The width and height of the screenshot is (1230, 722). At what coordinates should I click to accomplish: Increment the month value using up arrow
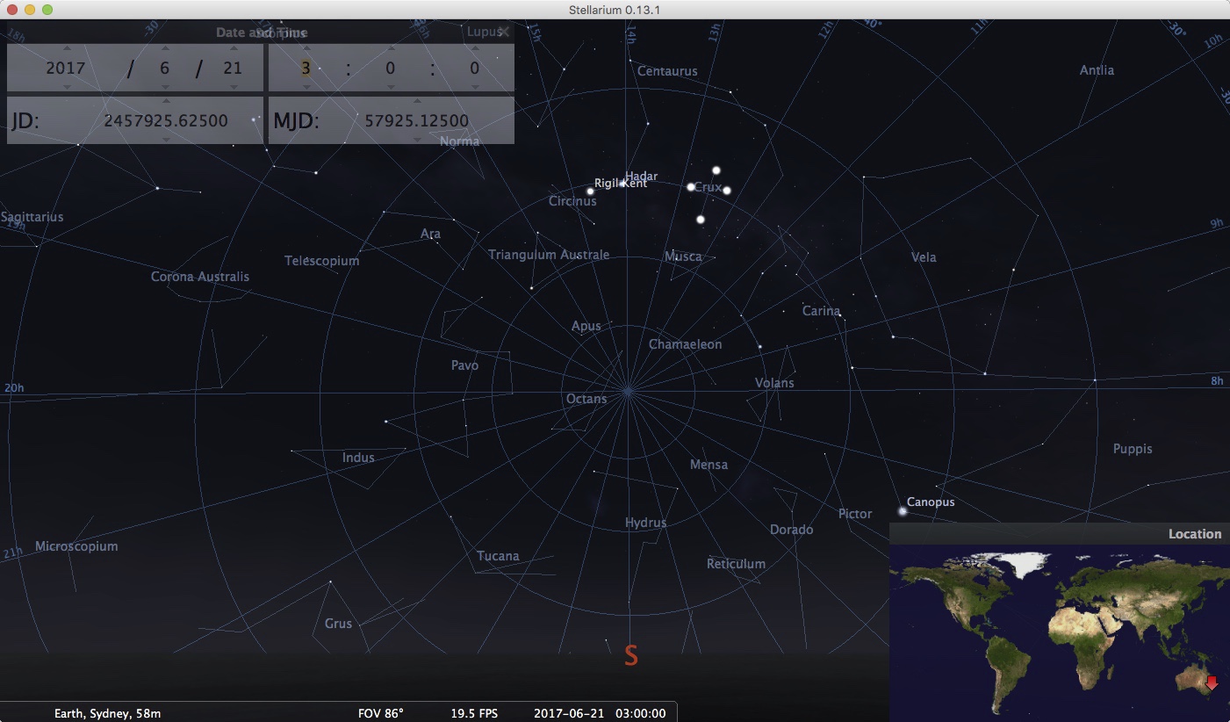point(165,48)
